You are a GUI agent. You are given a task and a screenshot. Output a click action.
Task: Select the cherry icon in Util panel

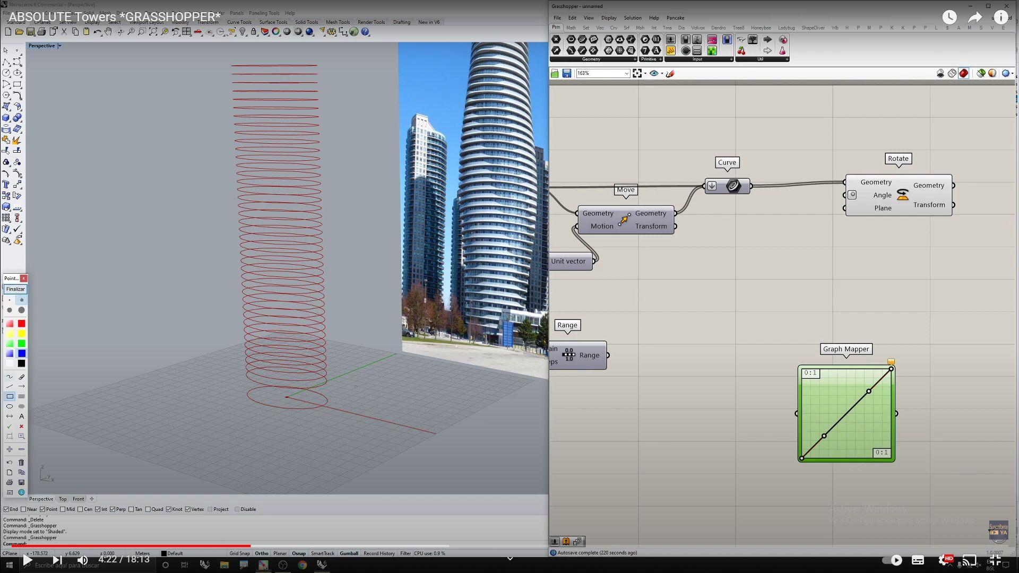(741, 51)
